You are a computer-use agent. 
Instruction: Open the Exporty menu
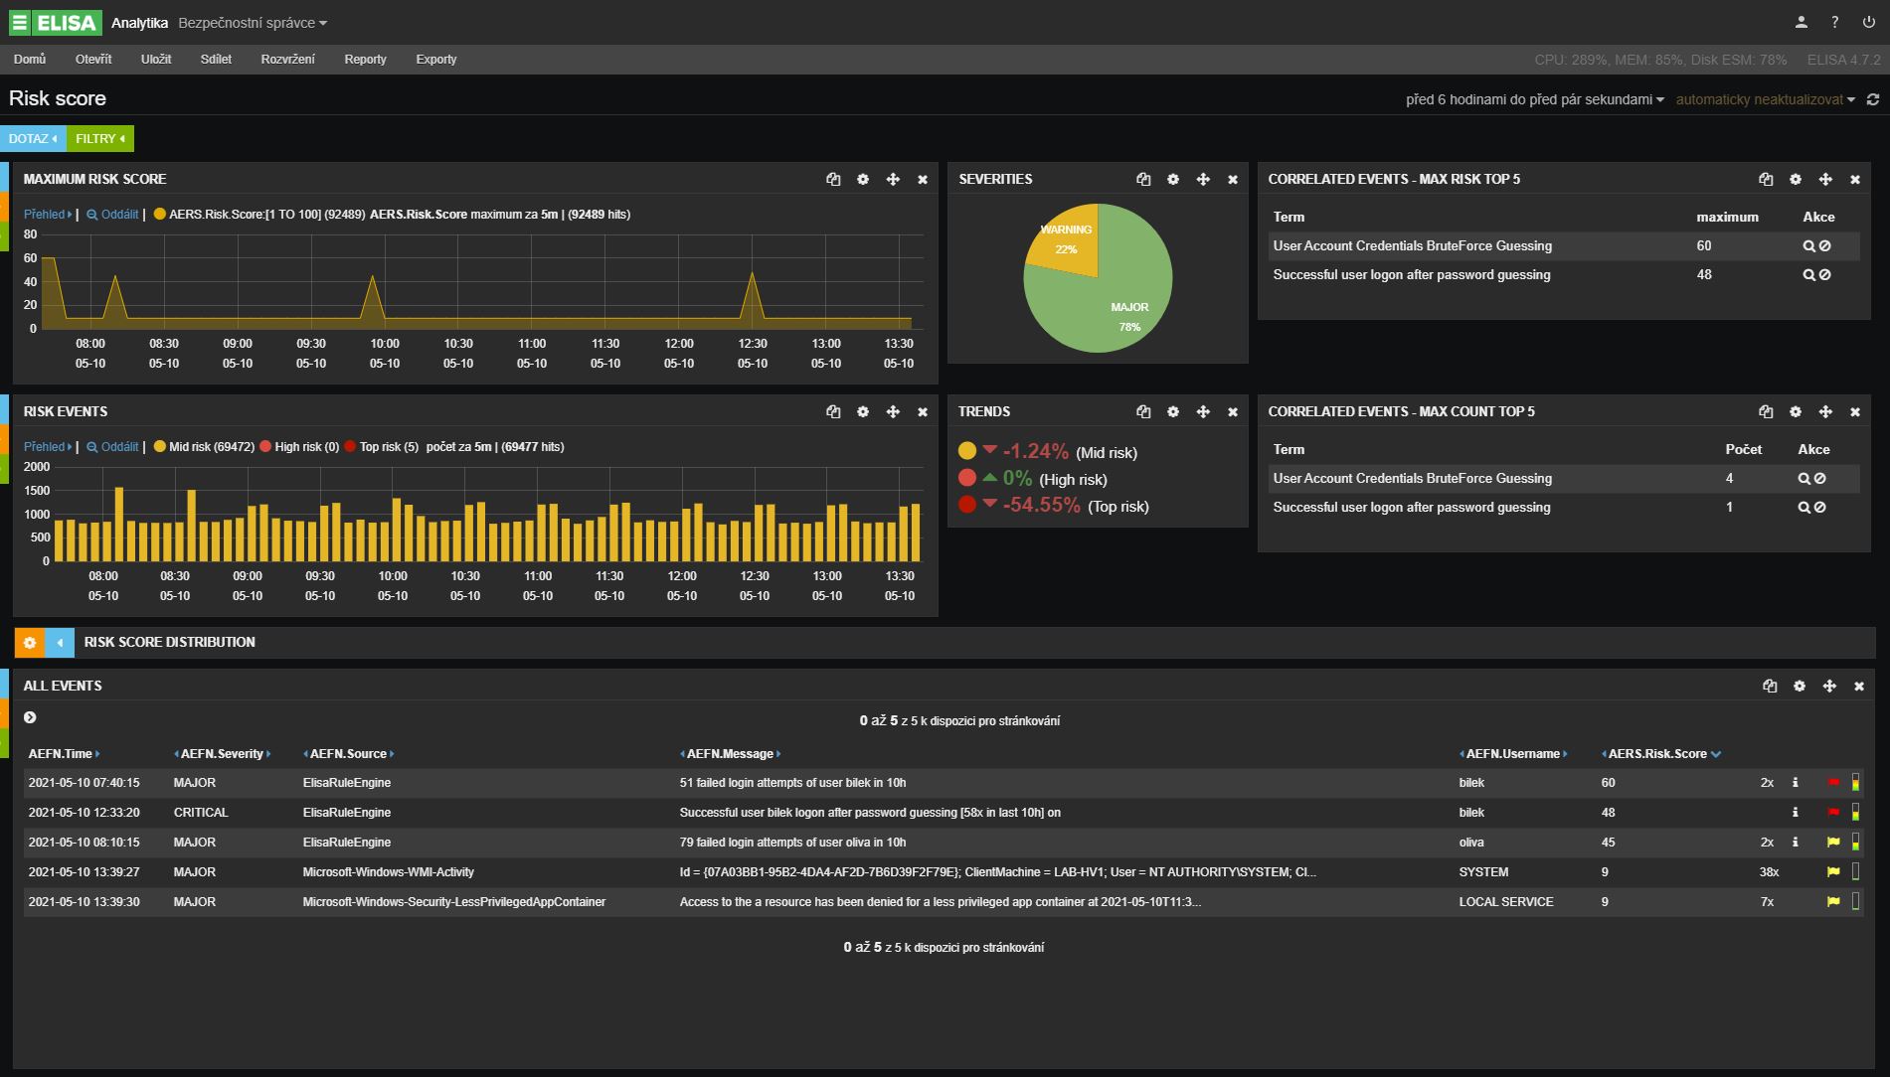pos(436,60)
